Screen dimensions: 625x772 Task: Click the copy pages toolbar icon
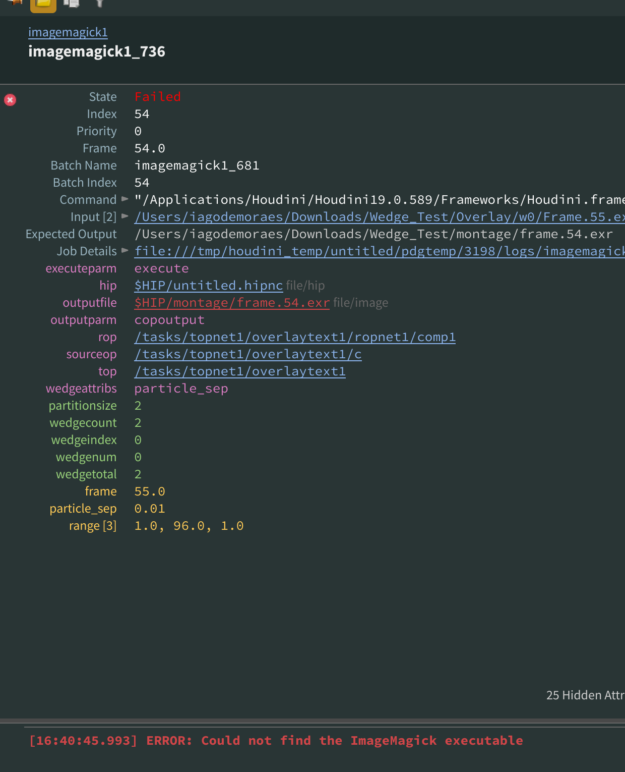pyautogui.click(x=72, y=3)
